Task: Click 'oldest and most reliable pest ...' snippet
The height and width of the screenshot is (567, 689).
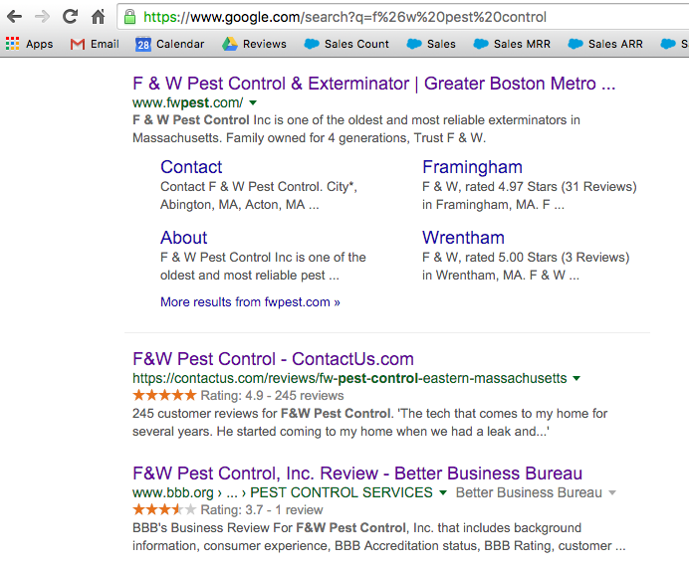Action: coord(250,276)
